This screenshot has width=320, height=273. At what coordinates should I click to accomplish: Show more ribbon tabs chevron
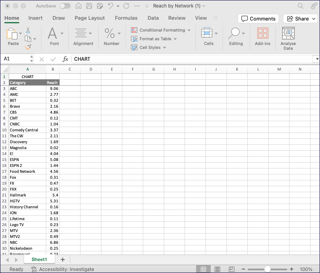tap(215, 18)
